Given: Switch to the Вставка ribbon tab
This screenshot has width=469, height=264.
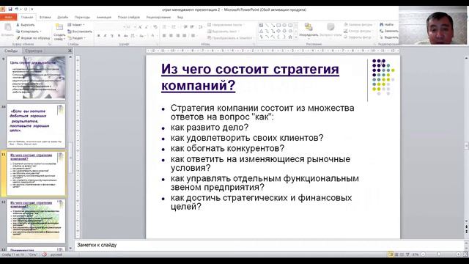Looking at the screenshot, I should (x=45, y=18).
